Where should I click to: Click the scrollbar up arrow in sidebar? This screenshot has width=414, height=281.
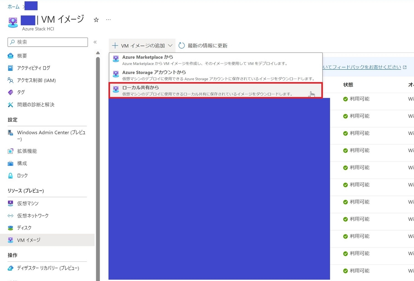98,53
